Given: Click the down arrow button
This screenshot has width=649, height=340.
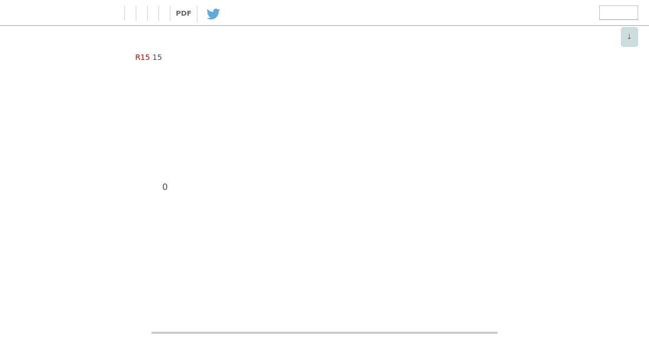Looking at the screenshot, I should (x=630, y=37).
